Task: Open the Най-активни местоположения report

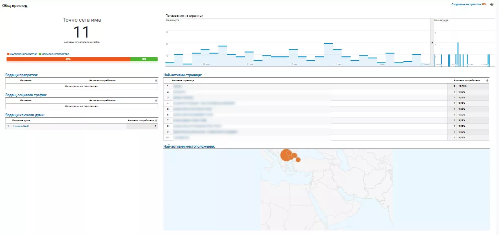Action: click(189, 146)
